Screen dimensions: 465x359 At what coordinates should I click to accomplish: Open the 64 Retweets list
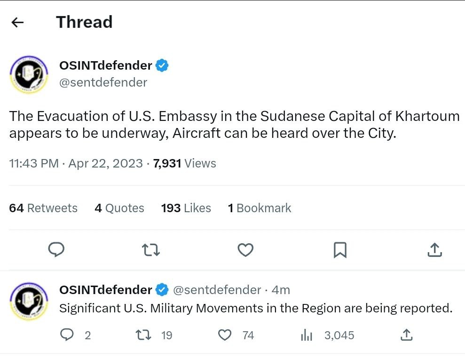tap(43, 208)
